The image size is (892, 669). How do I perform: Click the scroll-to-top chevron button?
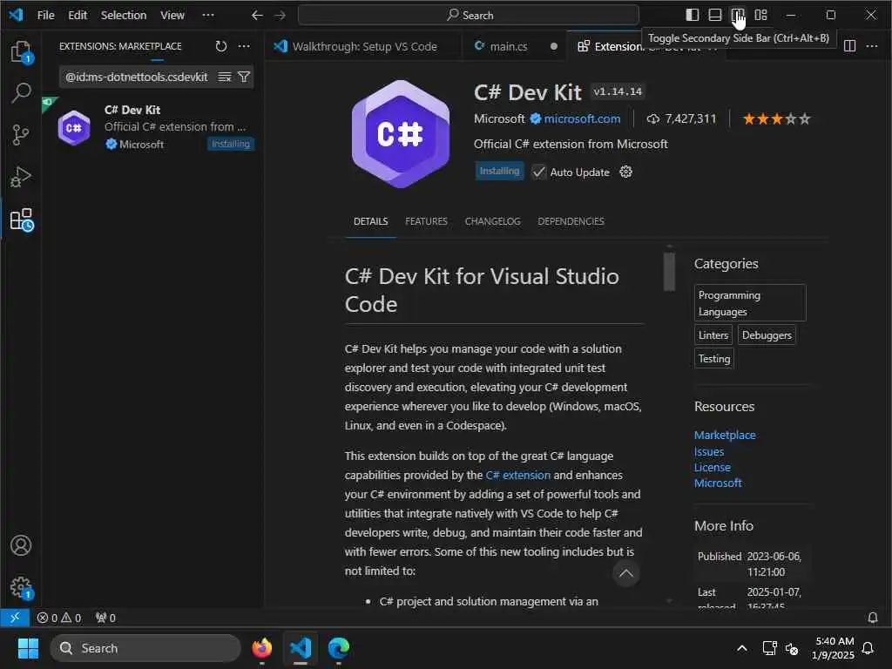(x=625, y=573)
